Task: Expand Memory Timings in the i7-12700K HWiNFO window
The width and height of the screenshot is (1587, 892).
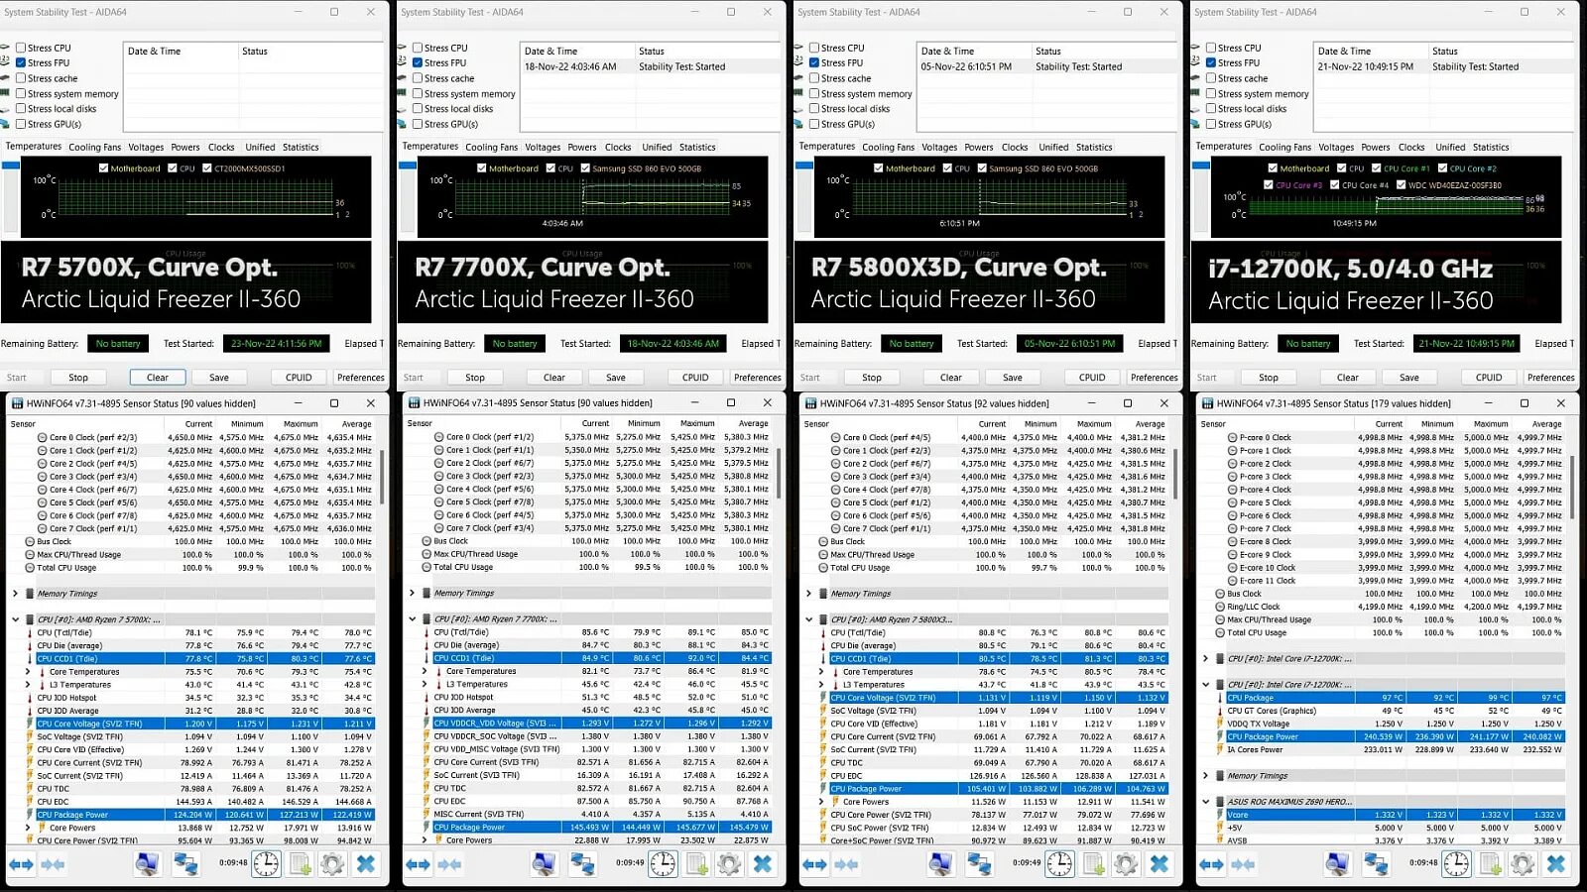Action: click(x=1205, y=776)
